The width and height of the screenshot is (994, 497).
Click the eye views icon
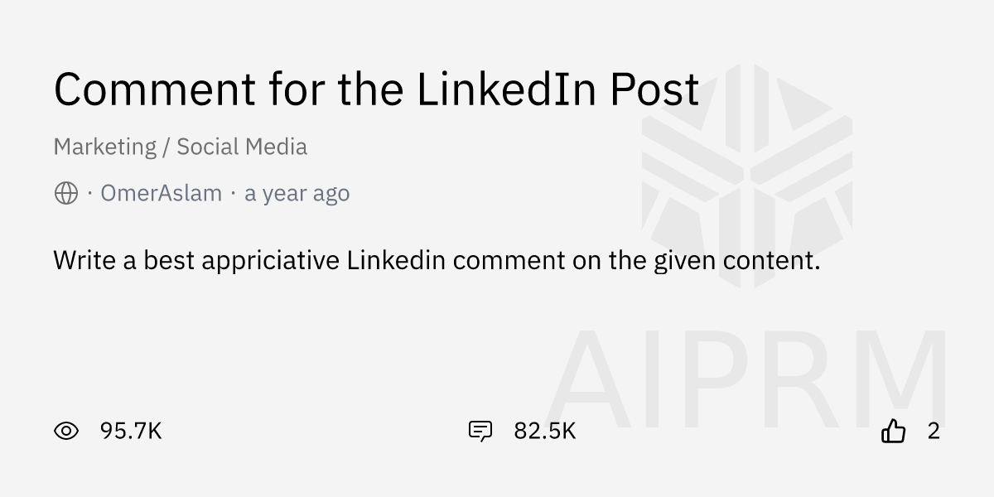click(x=66, y=431)
